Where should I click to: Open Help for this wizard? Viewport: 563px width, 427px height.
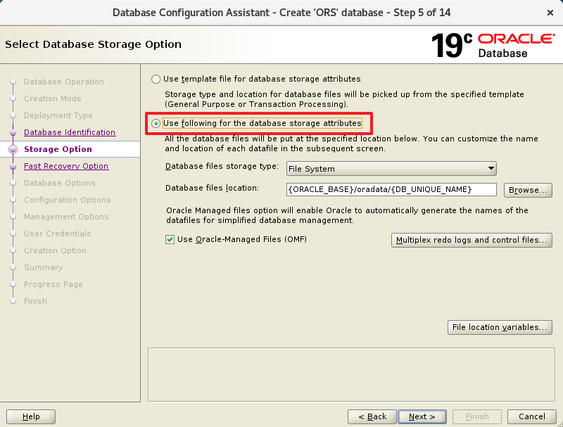click(31, 416)
